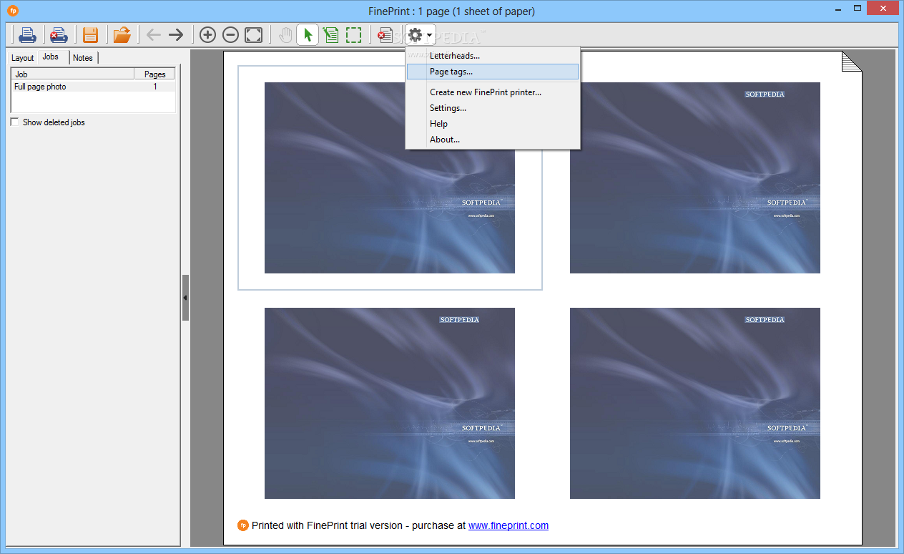Click the FinePrint app icon in title bar

tap(13, 11)
